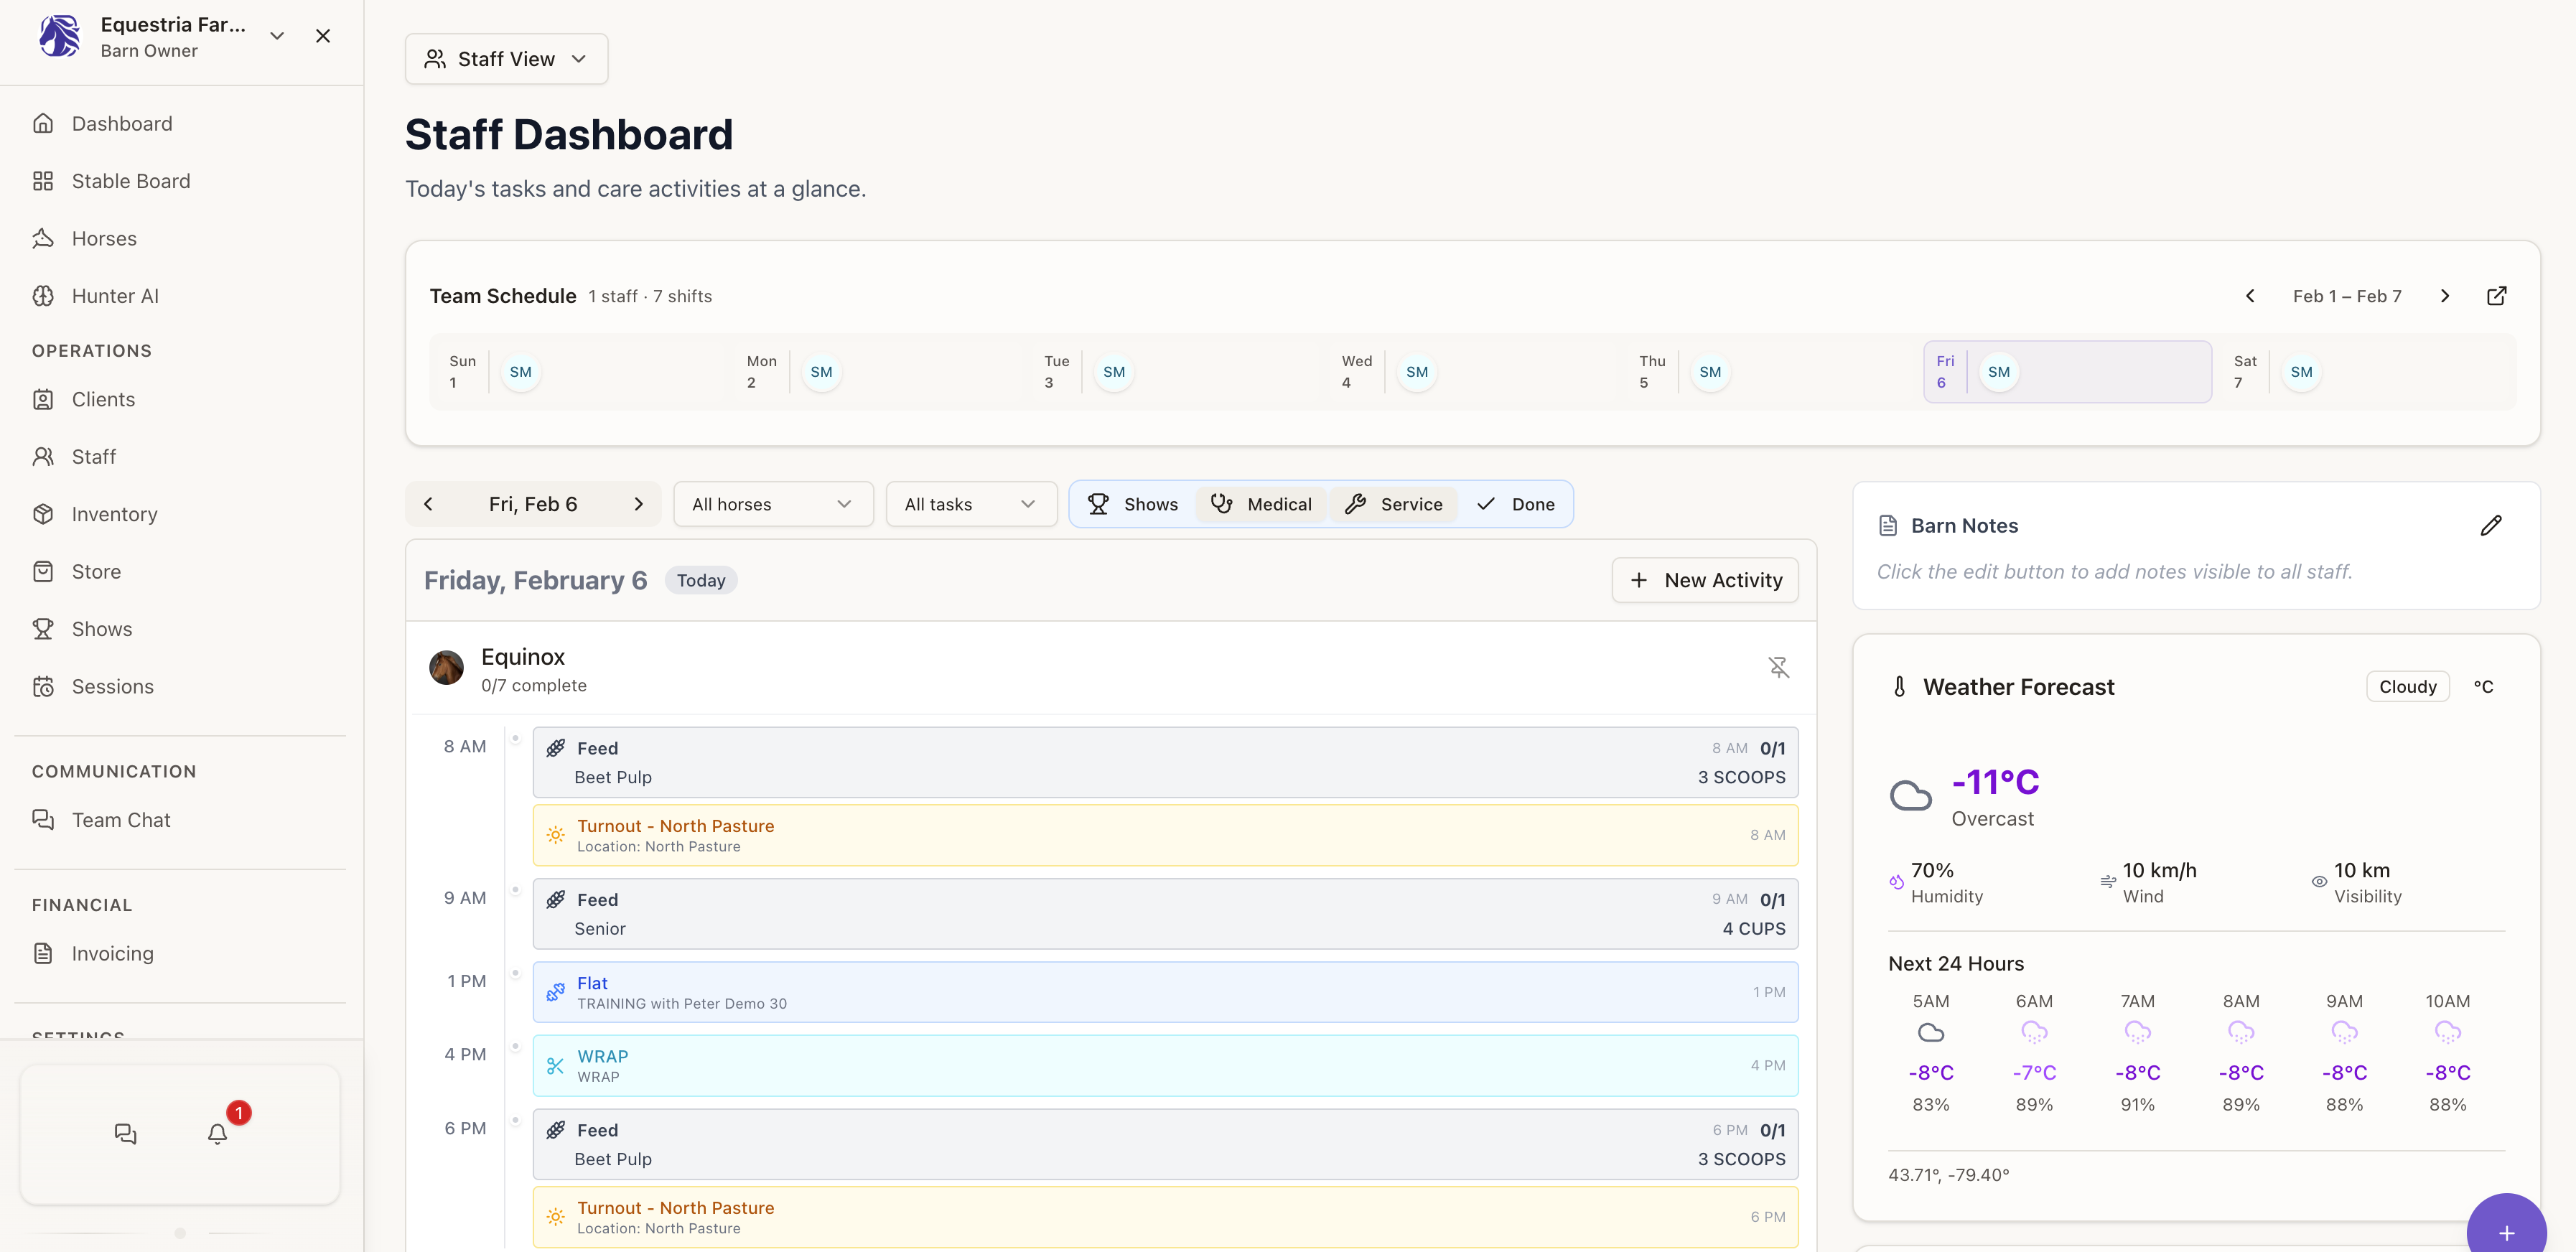The image size is (2576, 1252).
Task: Toggle the Done filter
Action: pos(1515,504)
